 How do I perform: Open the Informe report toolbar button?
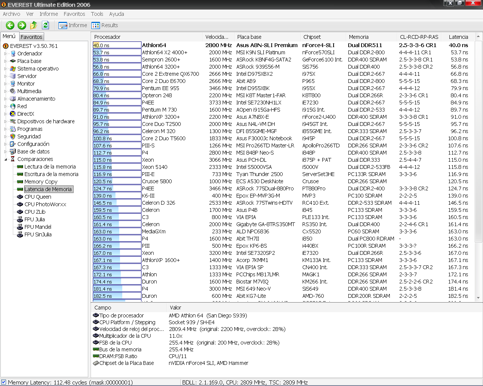coord(73,25)
